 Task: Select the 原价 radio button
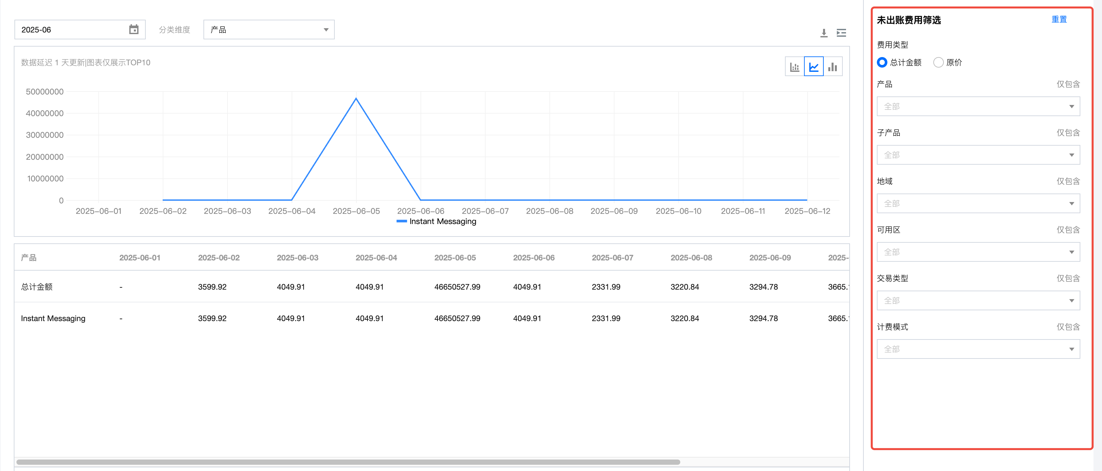coord(938,62)
